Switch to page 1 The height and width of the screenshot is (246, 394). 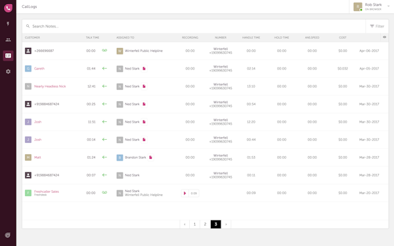(x=195, y=224)
